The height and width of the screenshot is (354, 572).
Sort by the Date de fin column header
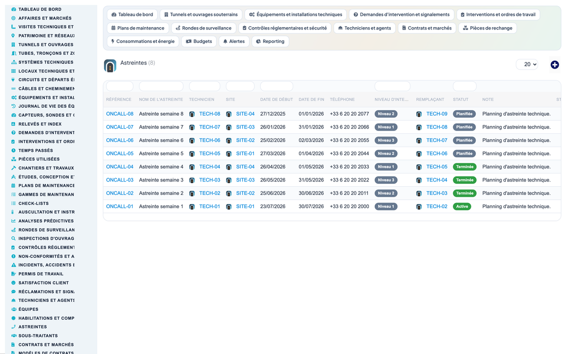click(311, 100)
